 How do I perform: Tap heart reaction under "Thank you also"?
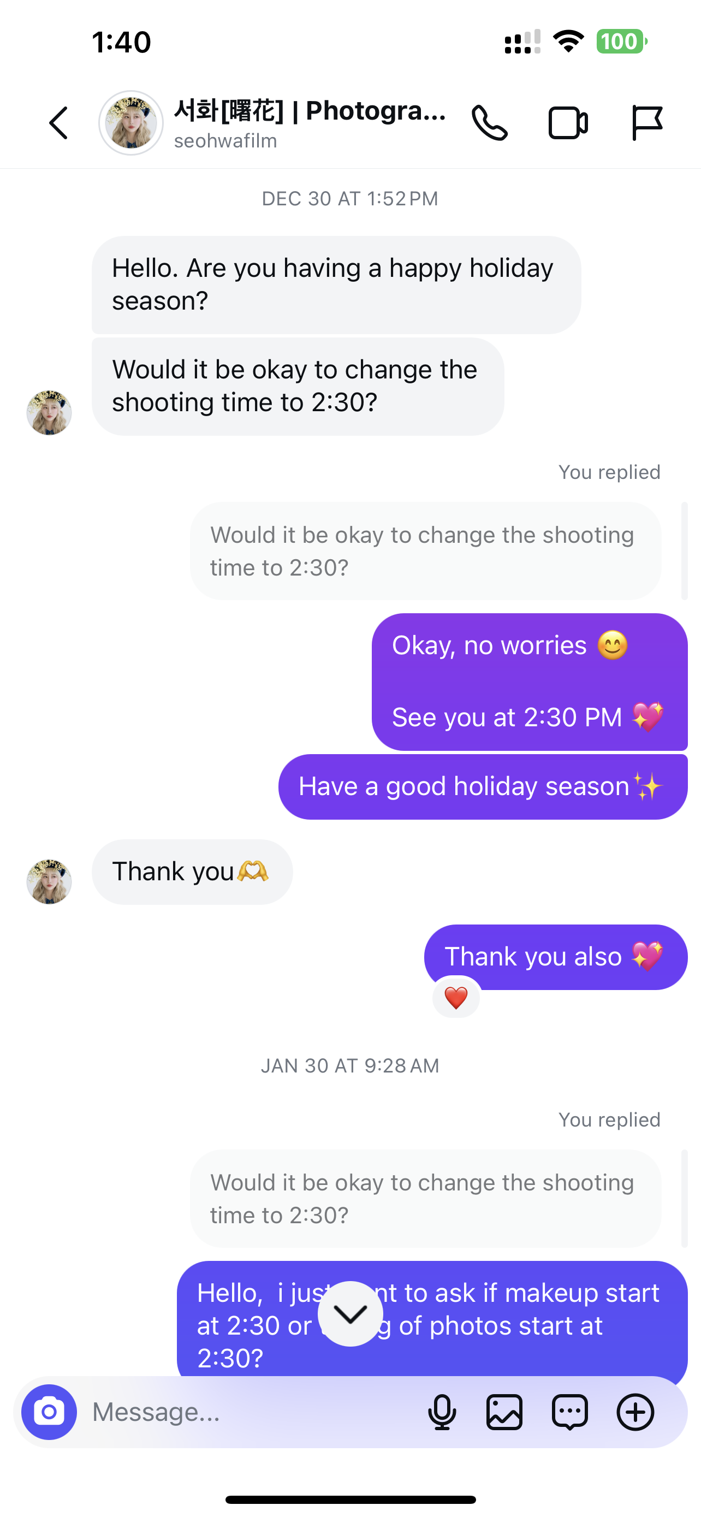coord(456,998)
